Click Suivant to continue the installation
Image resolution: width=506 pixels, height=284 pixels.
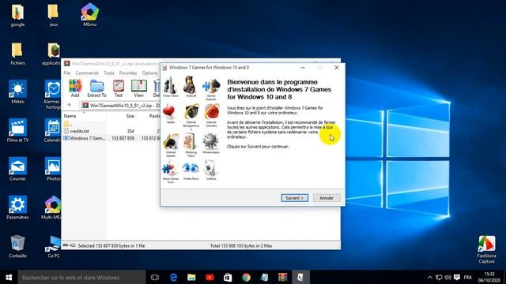point(295,198)
